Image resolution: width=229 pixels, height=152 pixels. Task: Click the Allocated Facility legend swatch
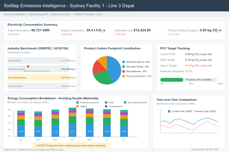coord(124,66)
